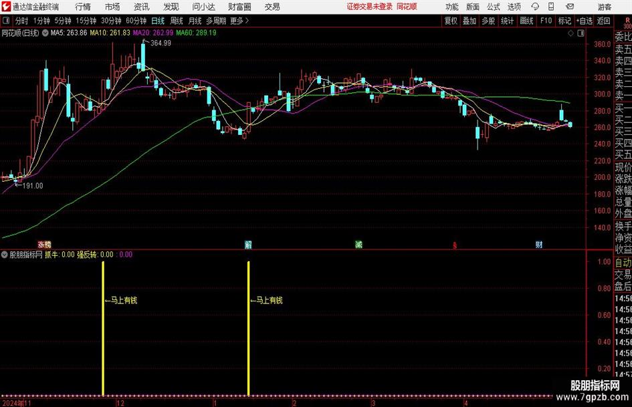632x407 pixels.
Task: Switch to 月线 monthly period
Action: click(x=195, y=21)
